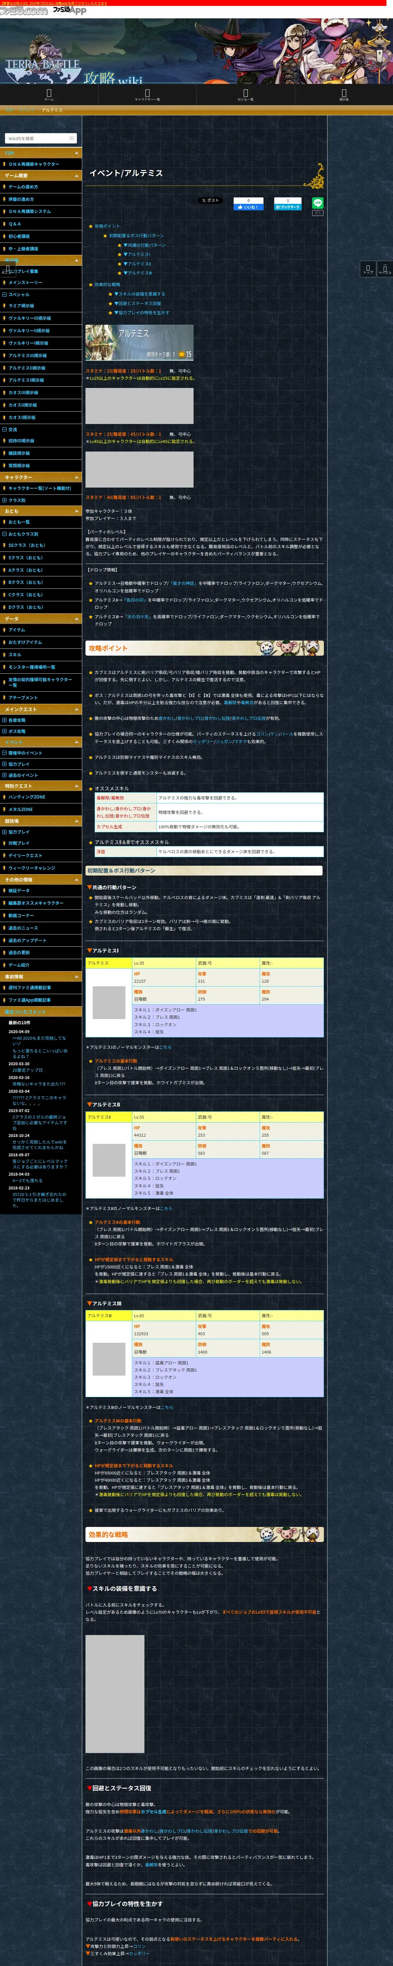Open 週刊ファミ通掲載記事 in the sidebar

click(x=30, y=987)
